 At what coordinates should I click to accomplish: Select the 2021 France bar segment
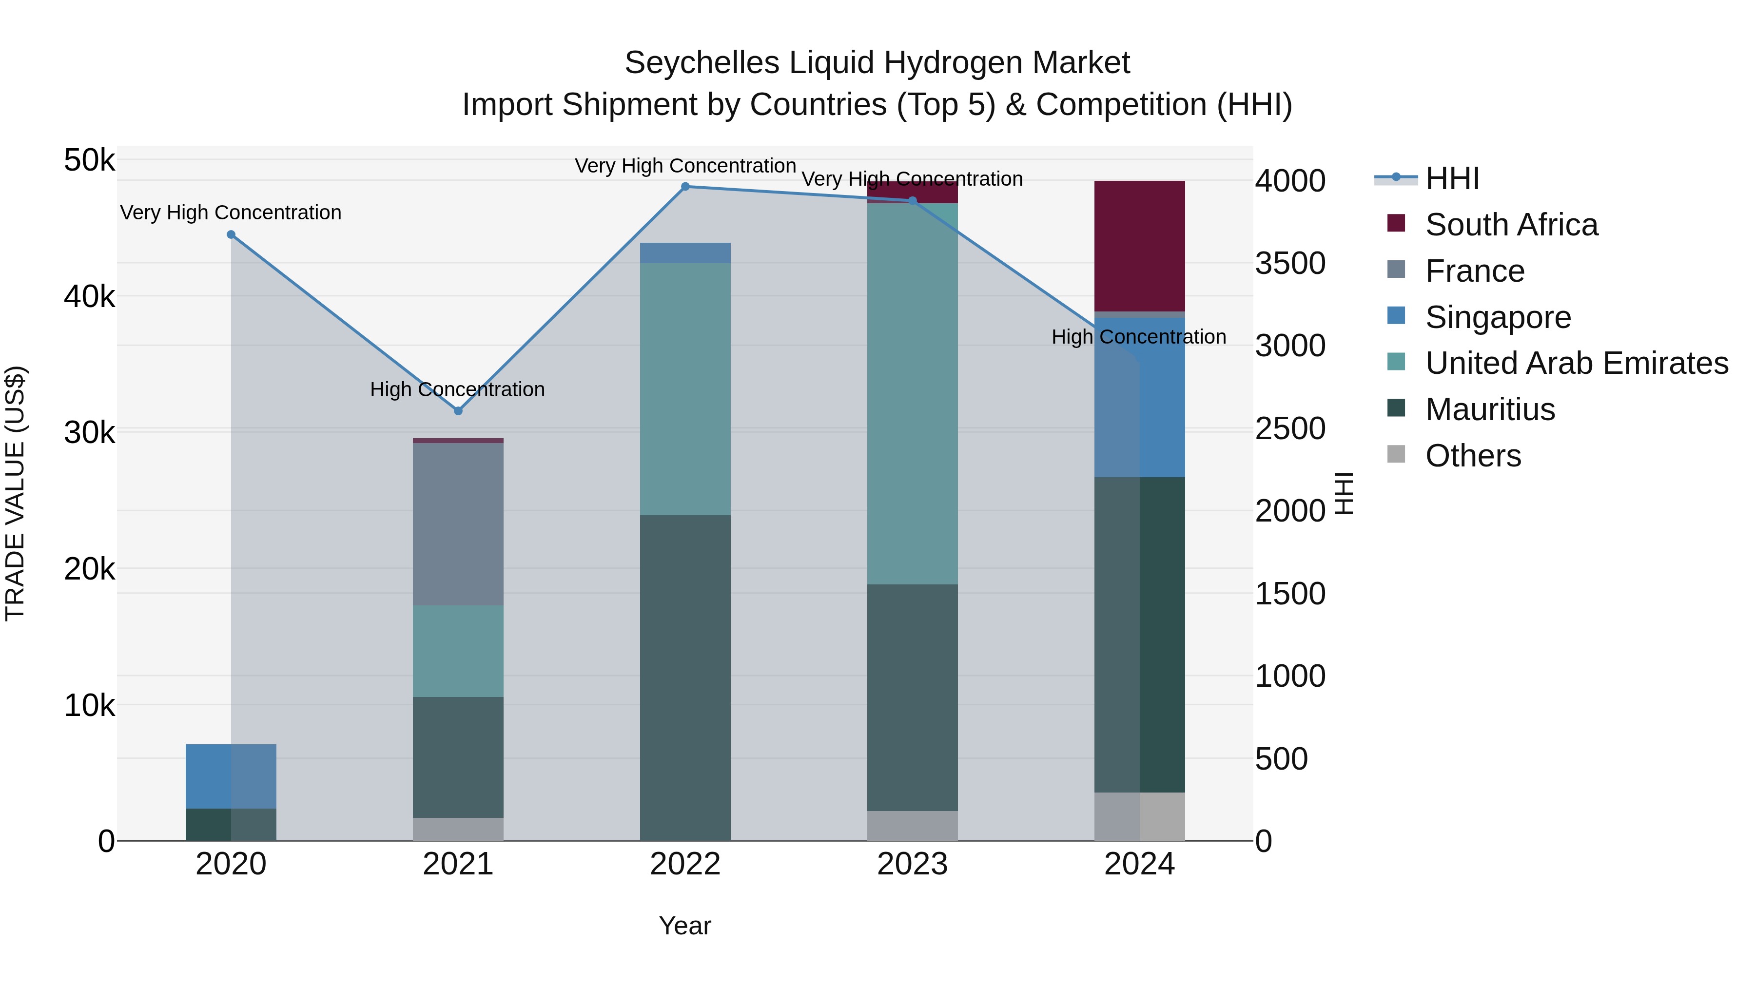tap(458, 524)
